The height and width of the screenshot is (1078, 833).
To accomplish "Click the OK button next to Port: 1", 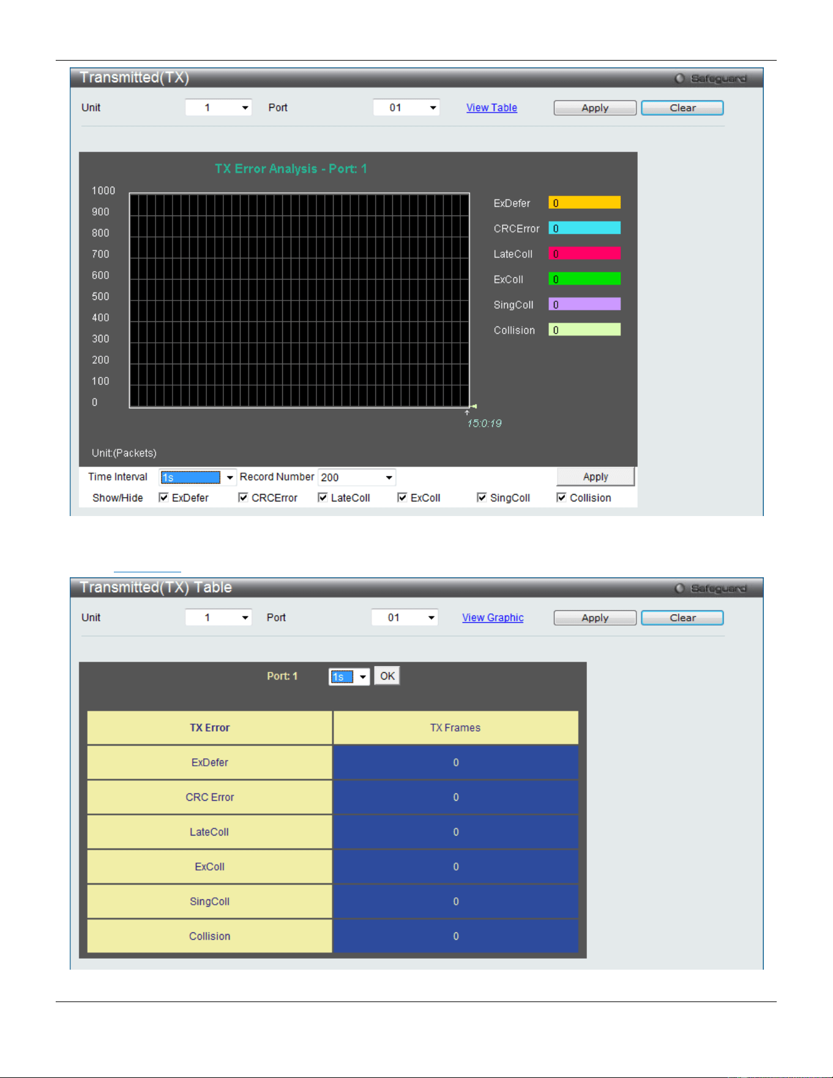I will [x=387, y=676].
